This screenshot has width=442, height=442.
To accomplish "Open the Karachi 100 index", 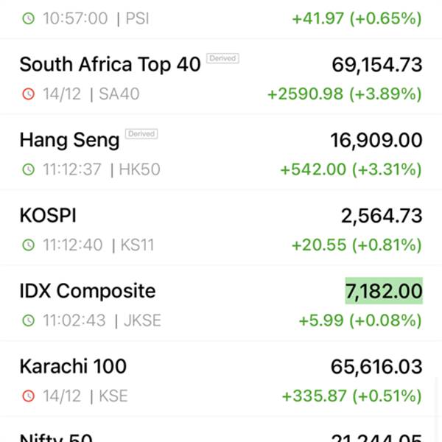I will (221, 379).
